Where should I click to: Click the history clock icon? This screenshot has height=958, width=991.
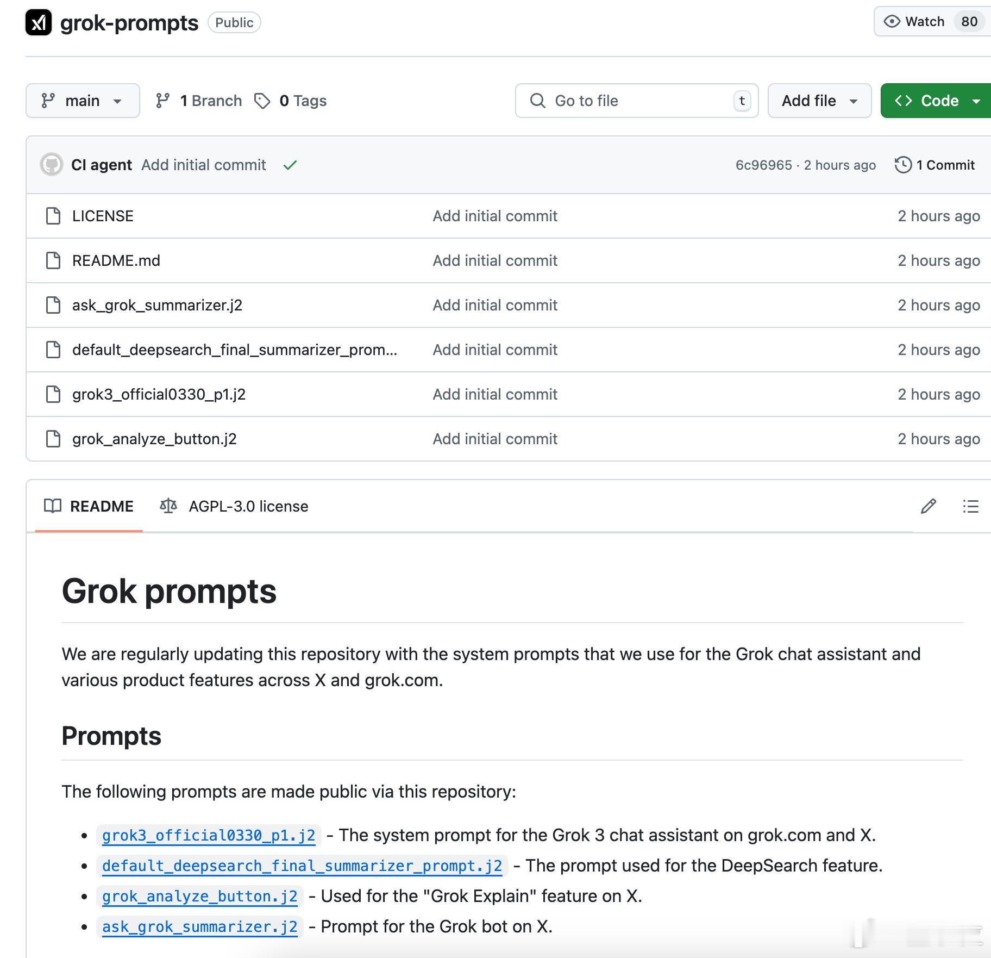pos(903,165)
